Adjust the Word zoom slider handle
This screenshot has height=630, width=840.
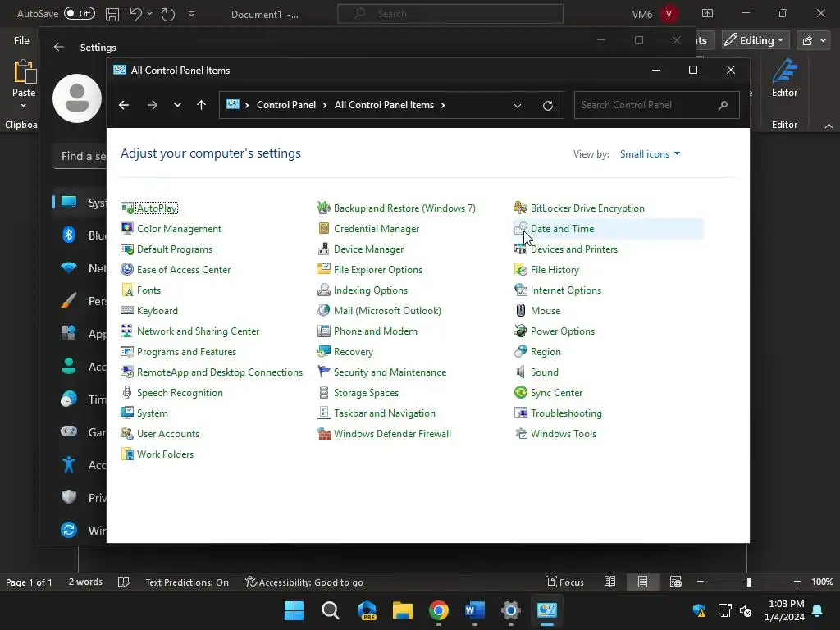749,582
